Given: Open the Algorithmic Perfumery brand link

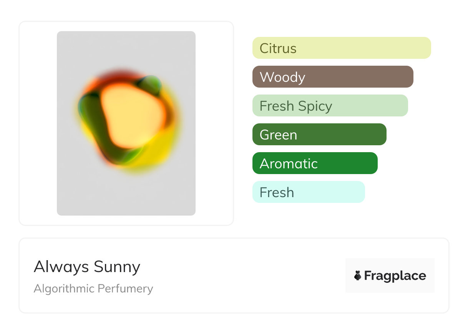Looking at the screenshot, I should 93,289.
